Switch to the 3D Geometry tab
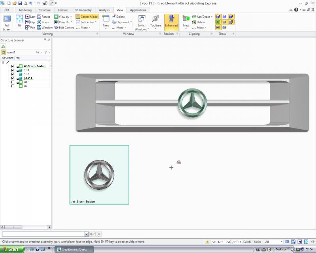This screenshot has height=253, width=316. (x=83, y=10)
